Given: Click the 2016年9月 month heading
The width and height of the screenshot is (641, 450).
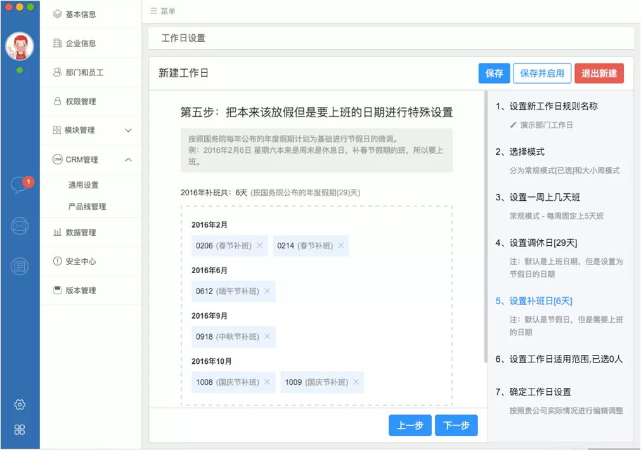Looking at the screenshot, I should [209, 316].
